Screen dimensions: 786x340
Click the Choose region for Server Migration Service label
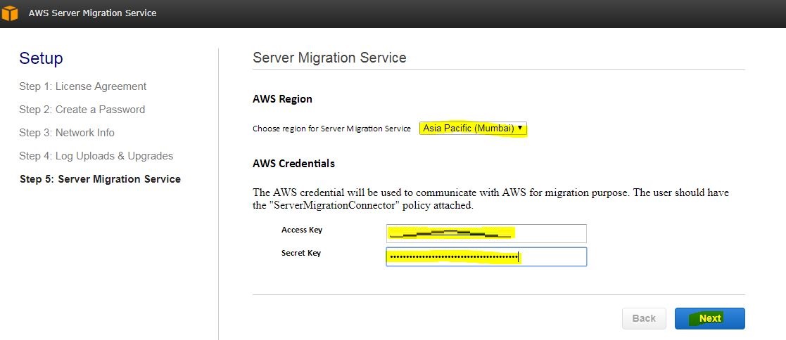(x=331, y=129)
